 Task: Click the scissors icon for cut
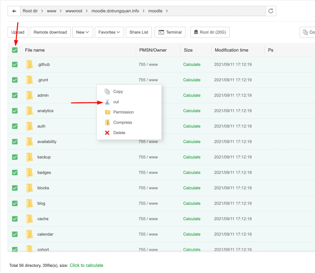[107, 102]
